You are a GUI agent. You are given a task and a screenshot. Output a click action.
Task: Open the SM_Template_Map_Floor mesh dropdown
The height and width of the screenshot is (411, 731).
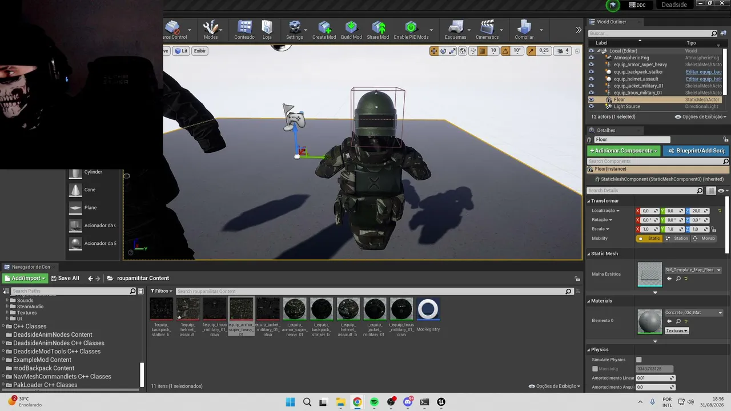(x=693, y=270)
